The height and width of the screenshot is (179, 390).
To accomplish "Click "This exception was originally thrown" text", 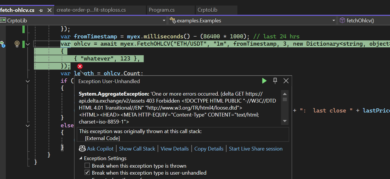I will click(140, 131).
